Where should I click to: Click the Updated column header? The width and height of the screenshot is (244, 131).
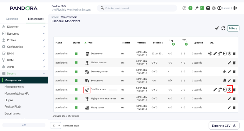(198, 43)
